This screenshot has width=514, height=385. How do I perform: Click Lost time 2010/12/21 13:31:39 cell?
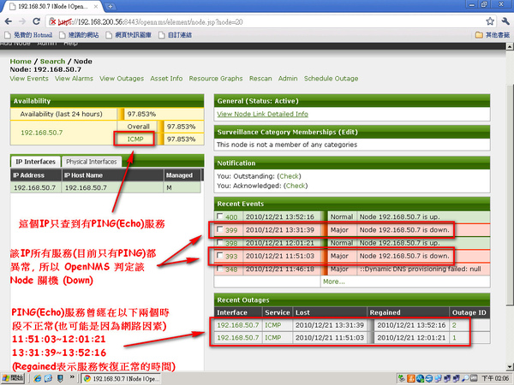tap(330, 325)
